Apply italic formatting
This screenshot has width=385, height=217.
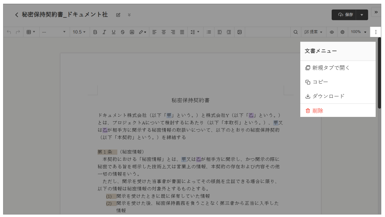(x=104, y=32)
